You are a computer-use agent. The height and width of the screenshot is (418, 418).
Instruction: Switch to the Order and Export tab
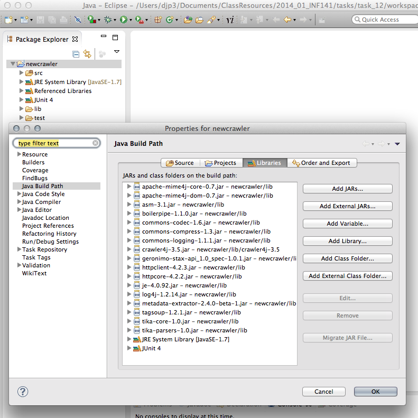(x=322, y=163)
